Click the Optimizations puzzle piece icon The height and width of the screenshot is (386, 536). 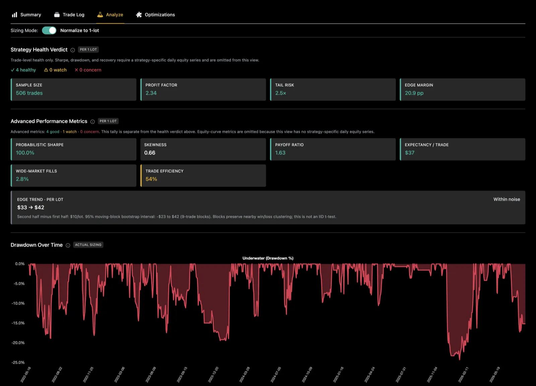139,15
